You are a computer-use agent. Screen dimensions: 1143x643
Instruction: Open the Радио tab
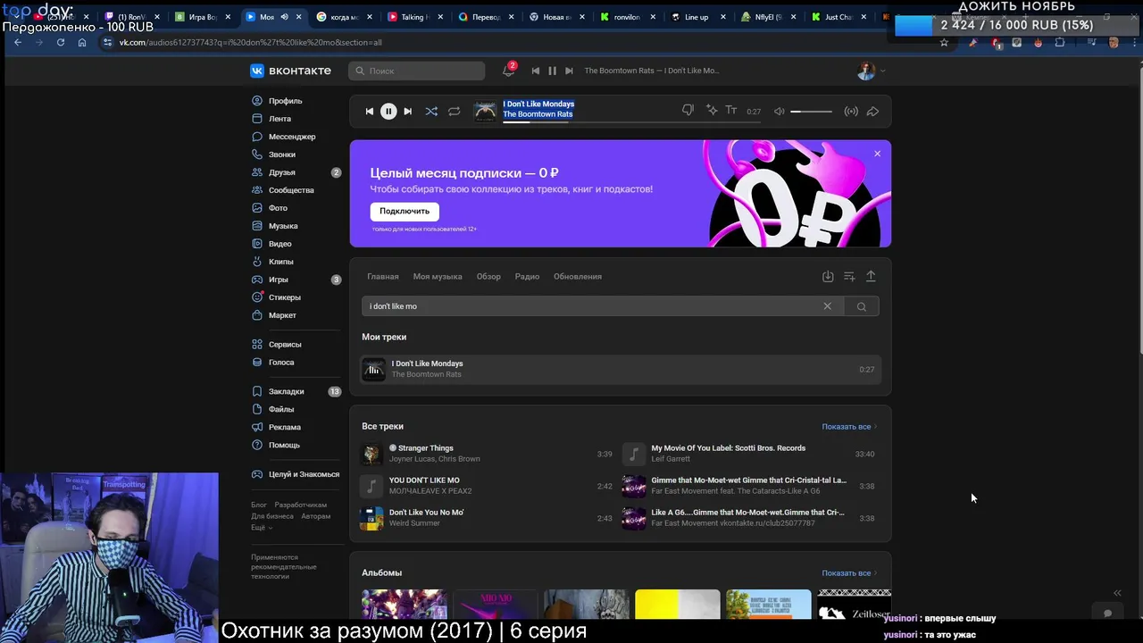coord(527,277)
